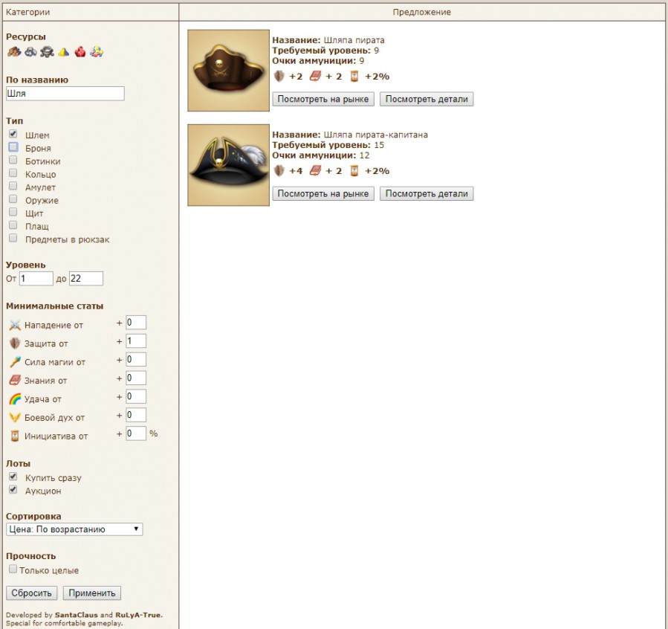Select the mercury cauldron resource icon
Image resolution: width=668 pixels, height=629 pixels.
(x=47, y=52)
